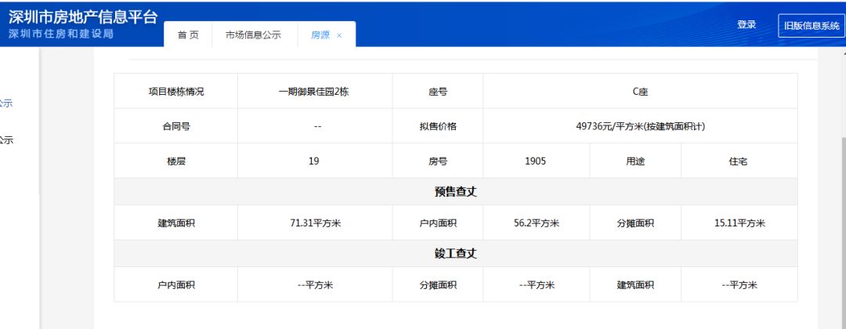Click 分摊面积 label under 竣工查丈
Screen dimensions: 846x329
(x=438, y=285)
